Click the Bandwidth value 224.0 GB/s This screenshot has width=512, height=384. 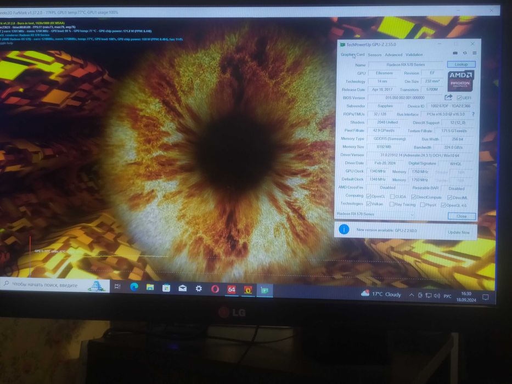[x=453, y=147]
